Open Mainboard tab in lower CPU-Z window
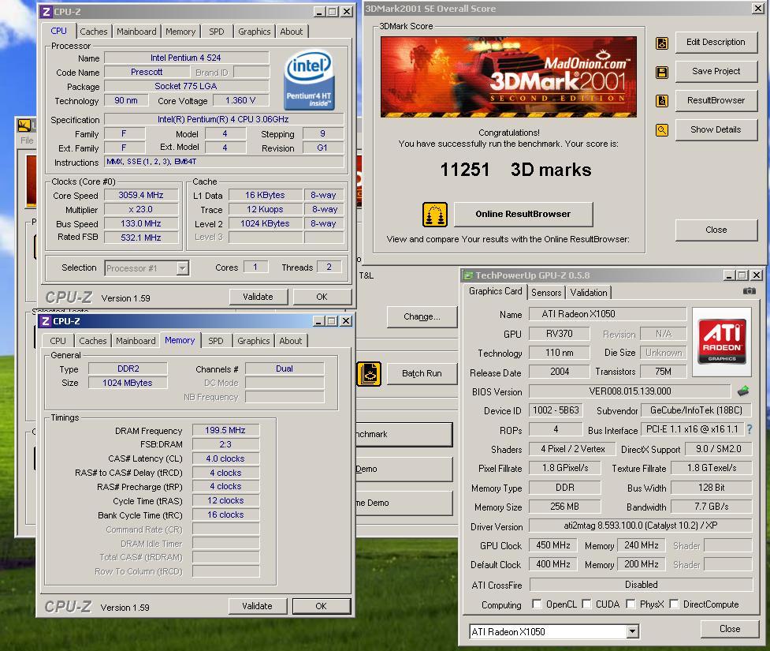 pos(136,341)
